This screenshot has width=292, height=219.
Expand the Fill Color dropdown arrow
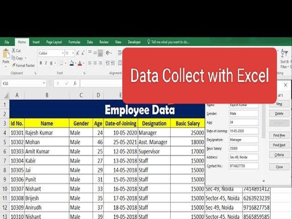(75, 63)
